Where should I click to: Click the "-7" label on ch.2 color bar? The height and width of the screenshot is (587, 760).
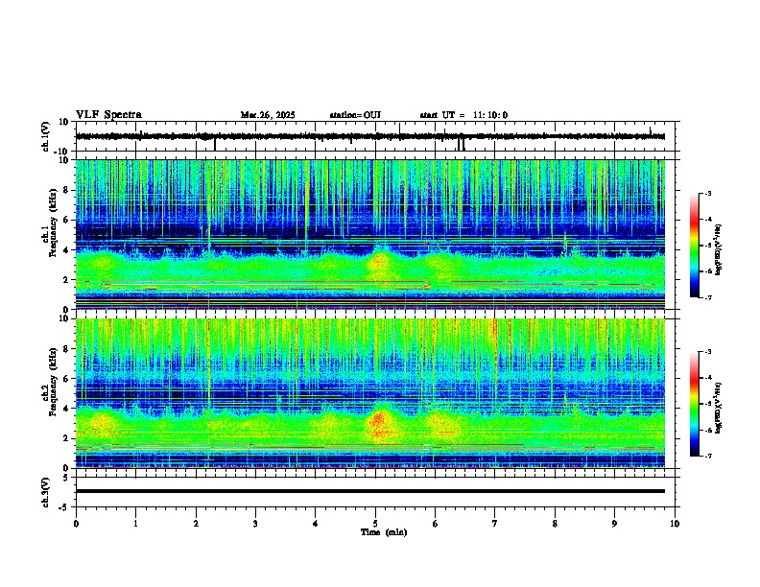707,456
